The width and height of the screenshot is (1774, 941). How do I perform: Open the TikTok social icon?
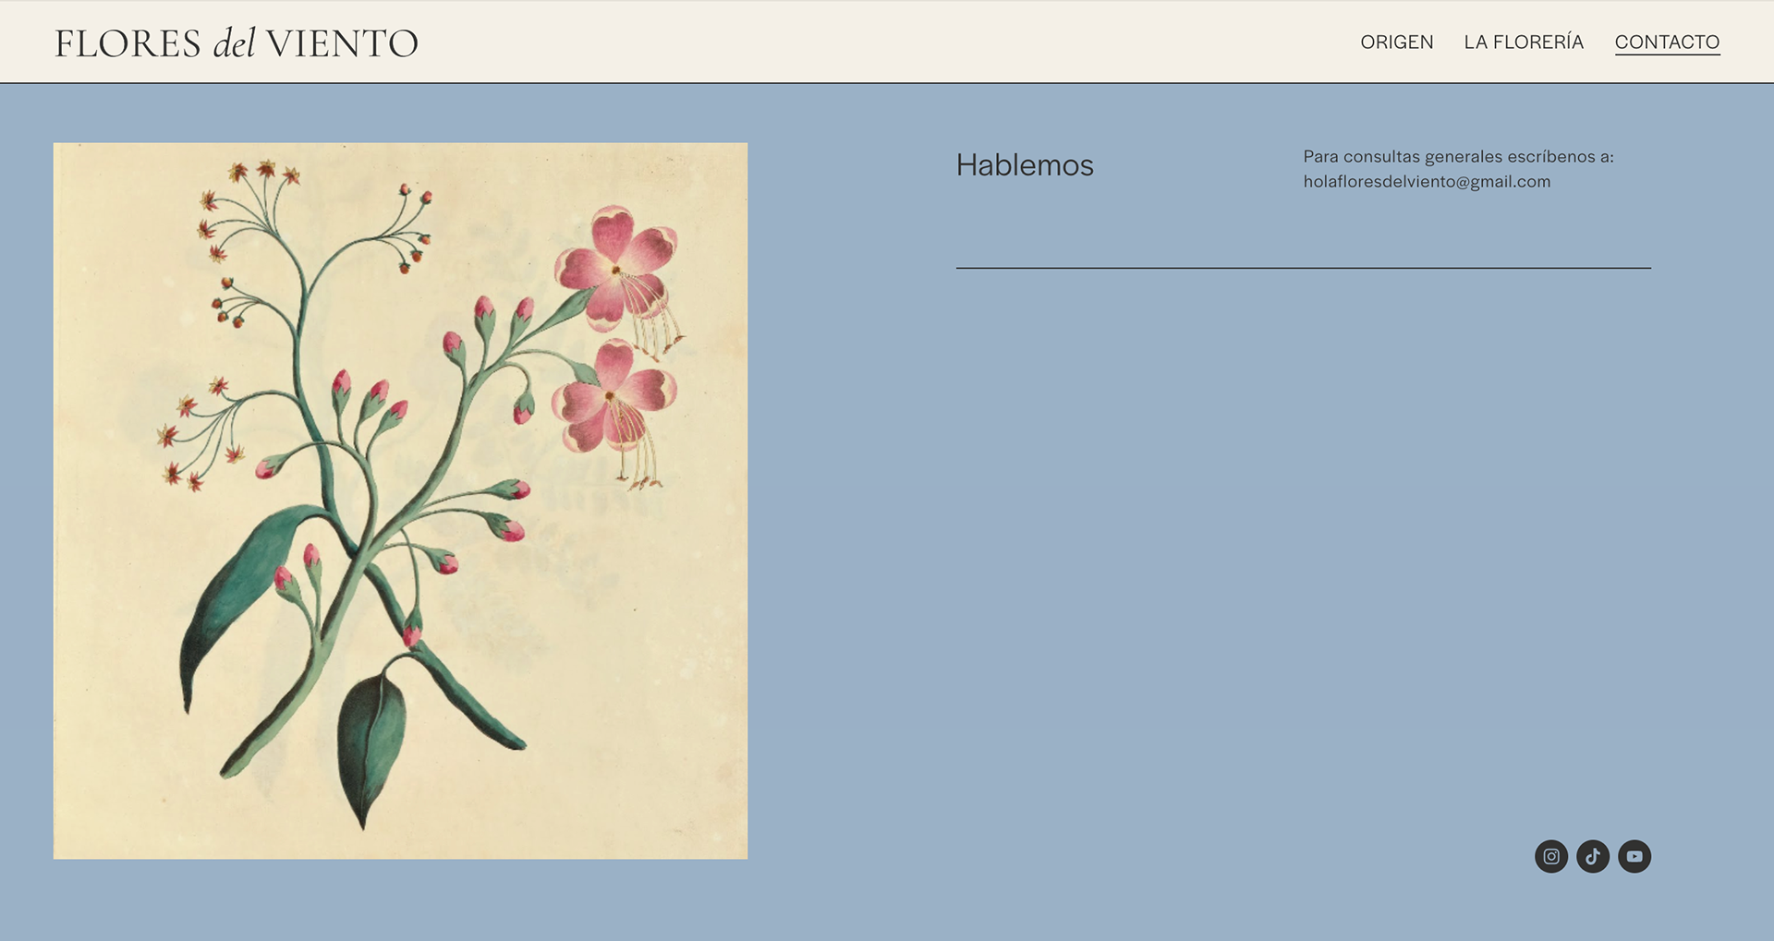pos(1593,856)
